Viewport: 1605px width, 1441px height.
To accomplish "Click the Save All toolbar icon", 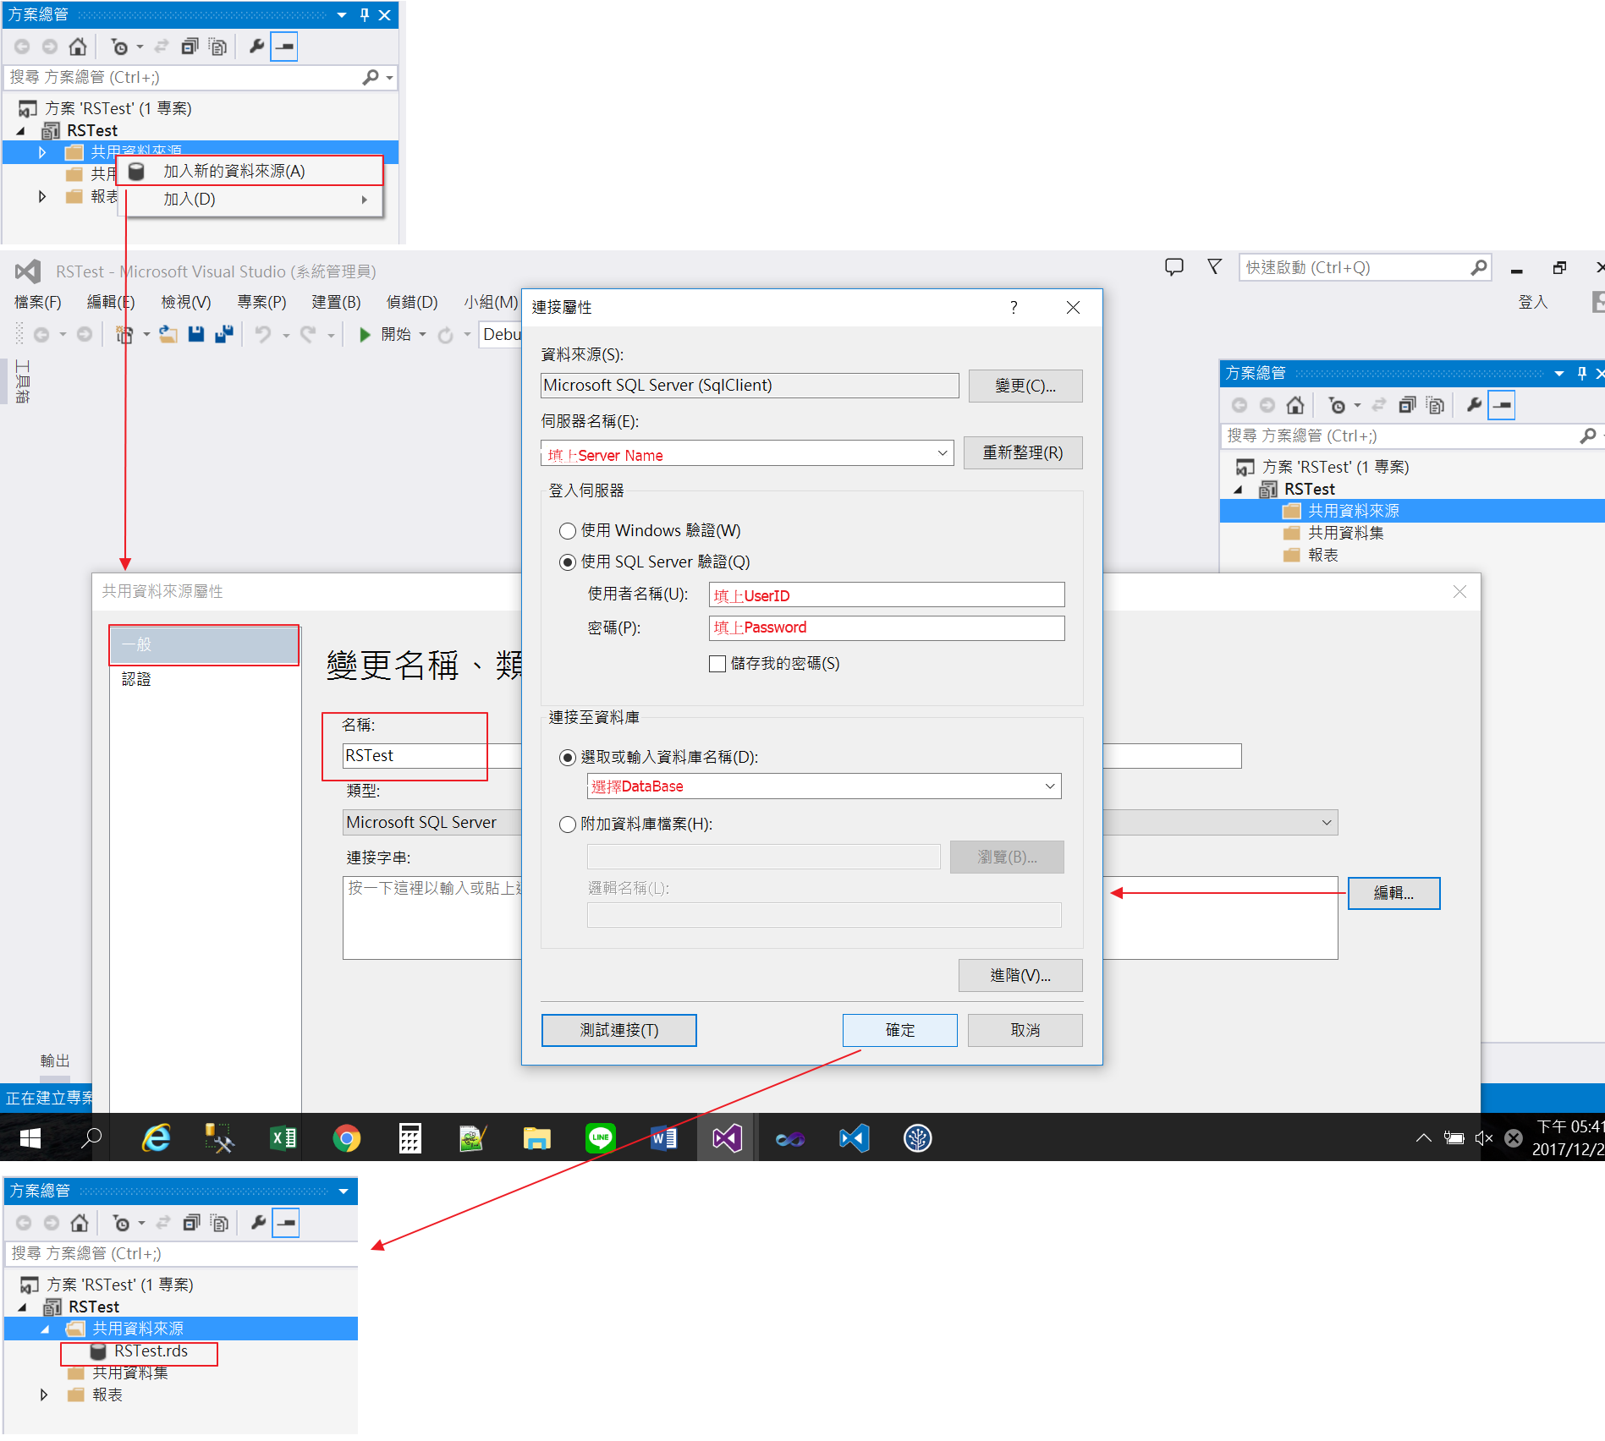I will 224,335.
